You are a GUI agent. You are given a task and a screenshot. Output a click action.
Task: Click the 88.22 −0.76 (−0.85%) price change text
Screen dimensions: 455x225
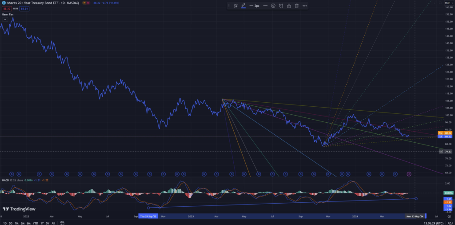[106, 3]
